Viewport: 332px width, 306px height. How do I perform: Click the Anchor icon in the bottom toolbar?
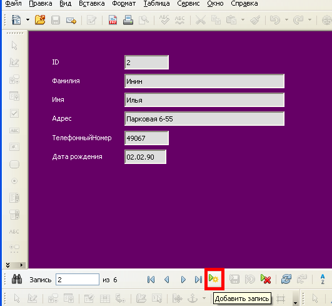193,298
